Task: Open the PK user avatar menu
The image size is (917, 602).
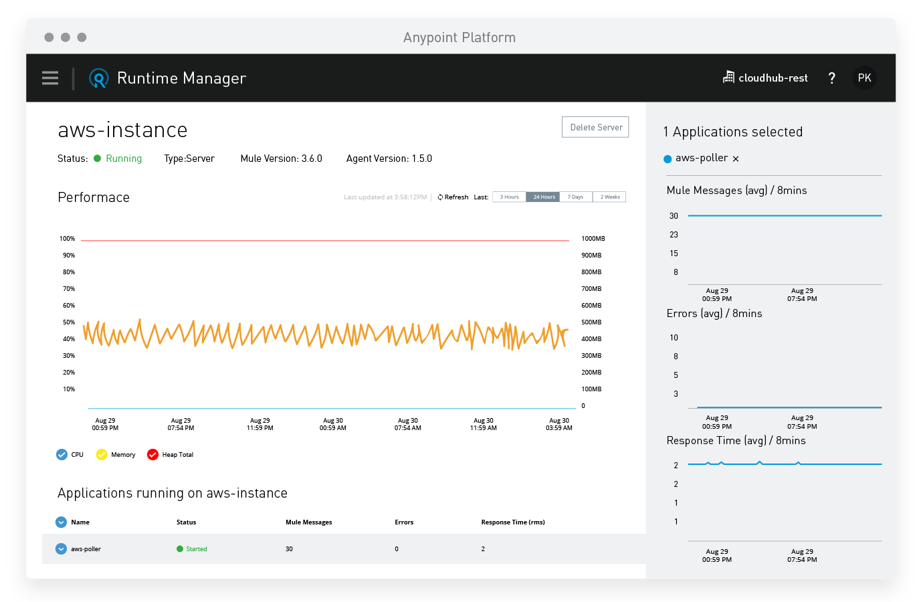Action: point(864,78)
